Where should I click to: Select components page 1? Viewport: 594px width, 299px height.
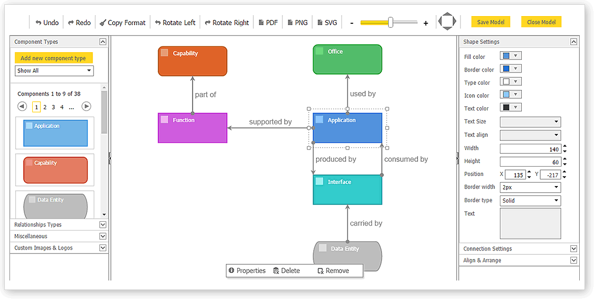click(37, 107)
